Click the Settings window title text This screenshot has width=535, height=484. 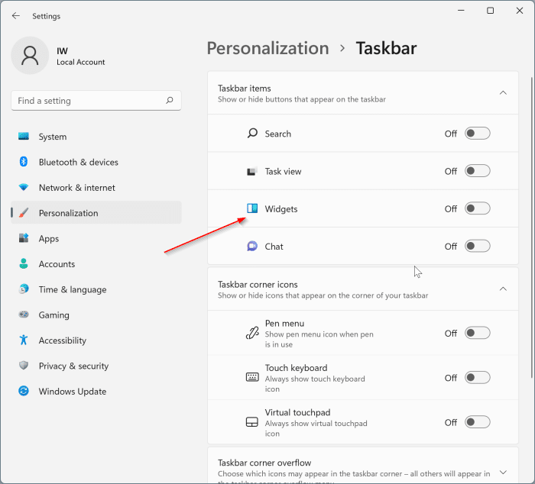[x=46, y=16]
